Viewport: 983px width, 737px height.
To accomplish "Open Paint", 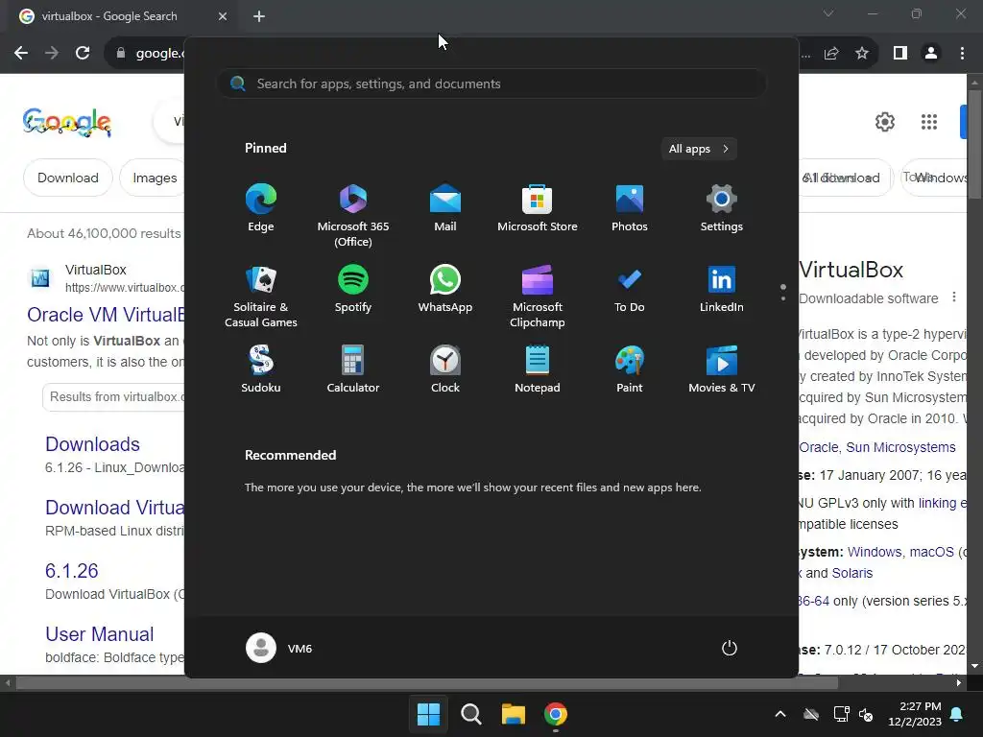I will click(x=630, y=369).
